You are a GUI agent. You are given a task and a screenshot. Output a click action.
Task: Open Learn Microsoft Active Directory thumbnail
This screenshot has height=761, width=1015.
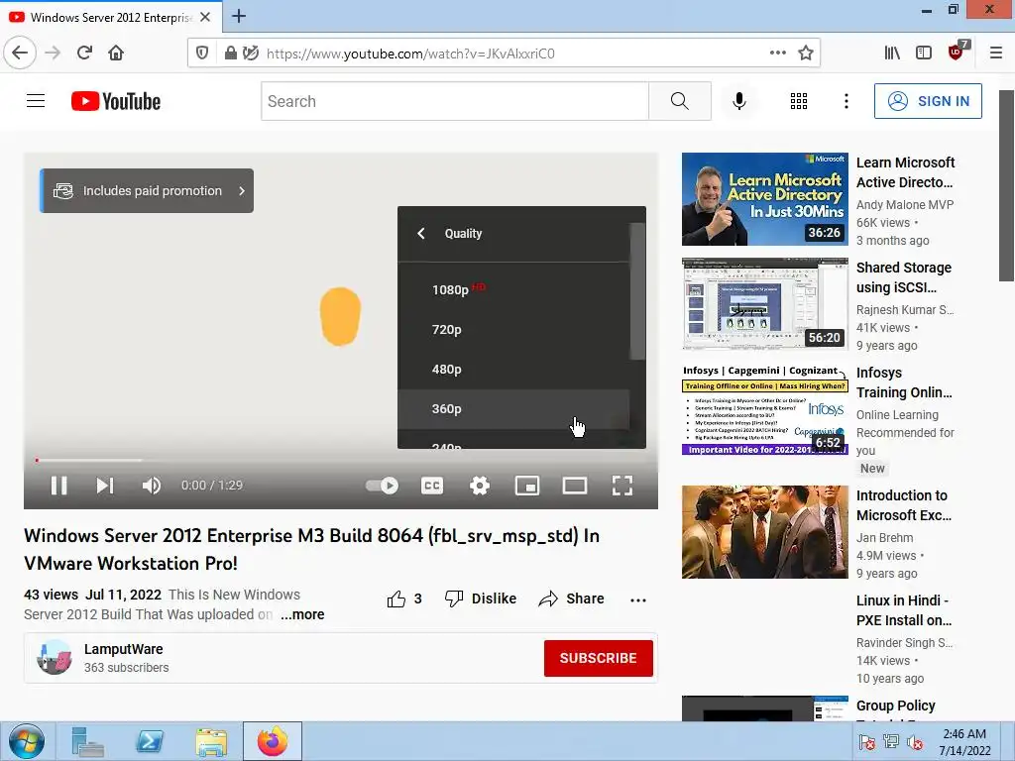[764, 199]
